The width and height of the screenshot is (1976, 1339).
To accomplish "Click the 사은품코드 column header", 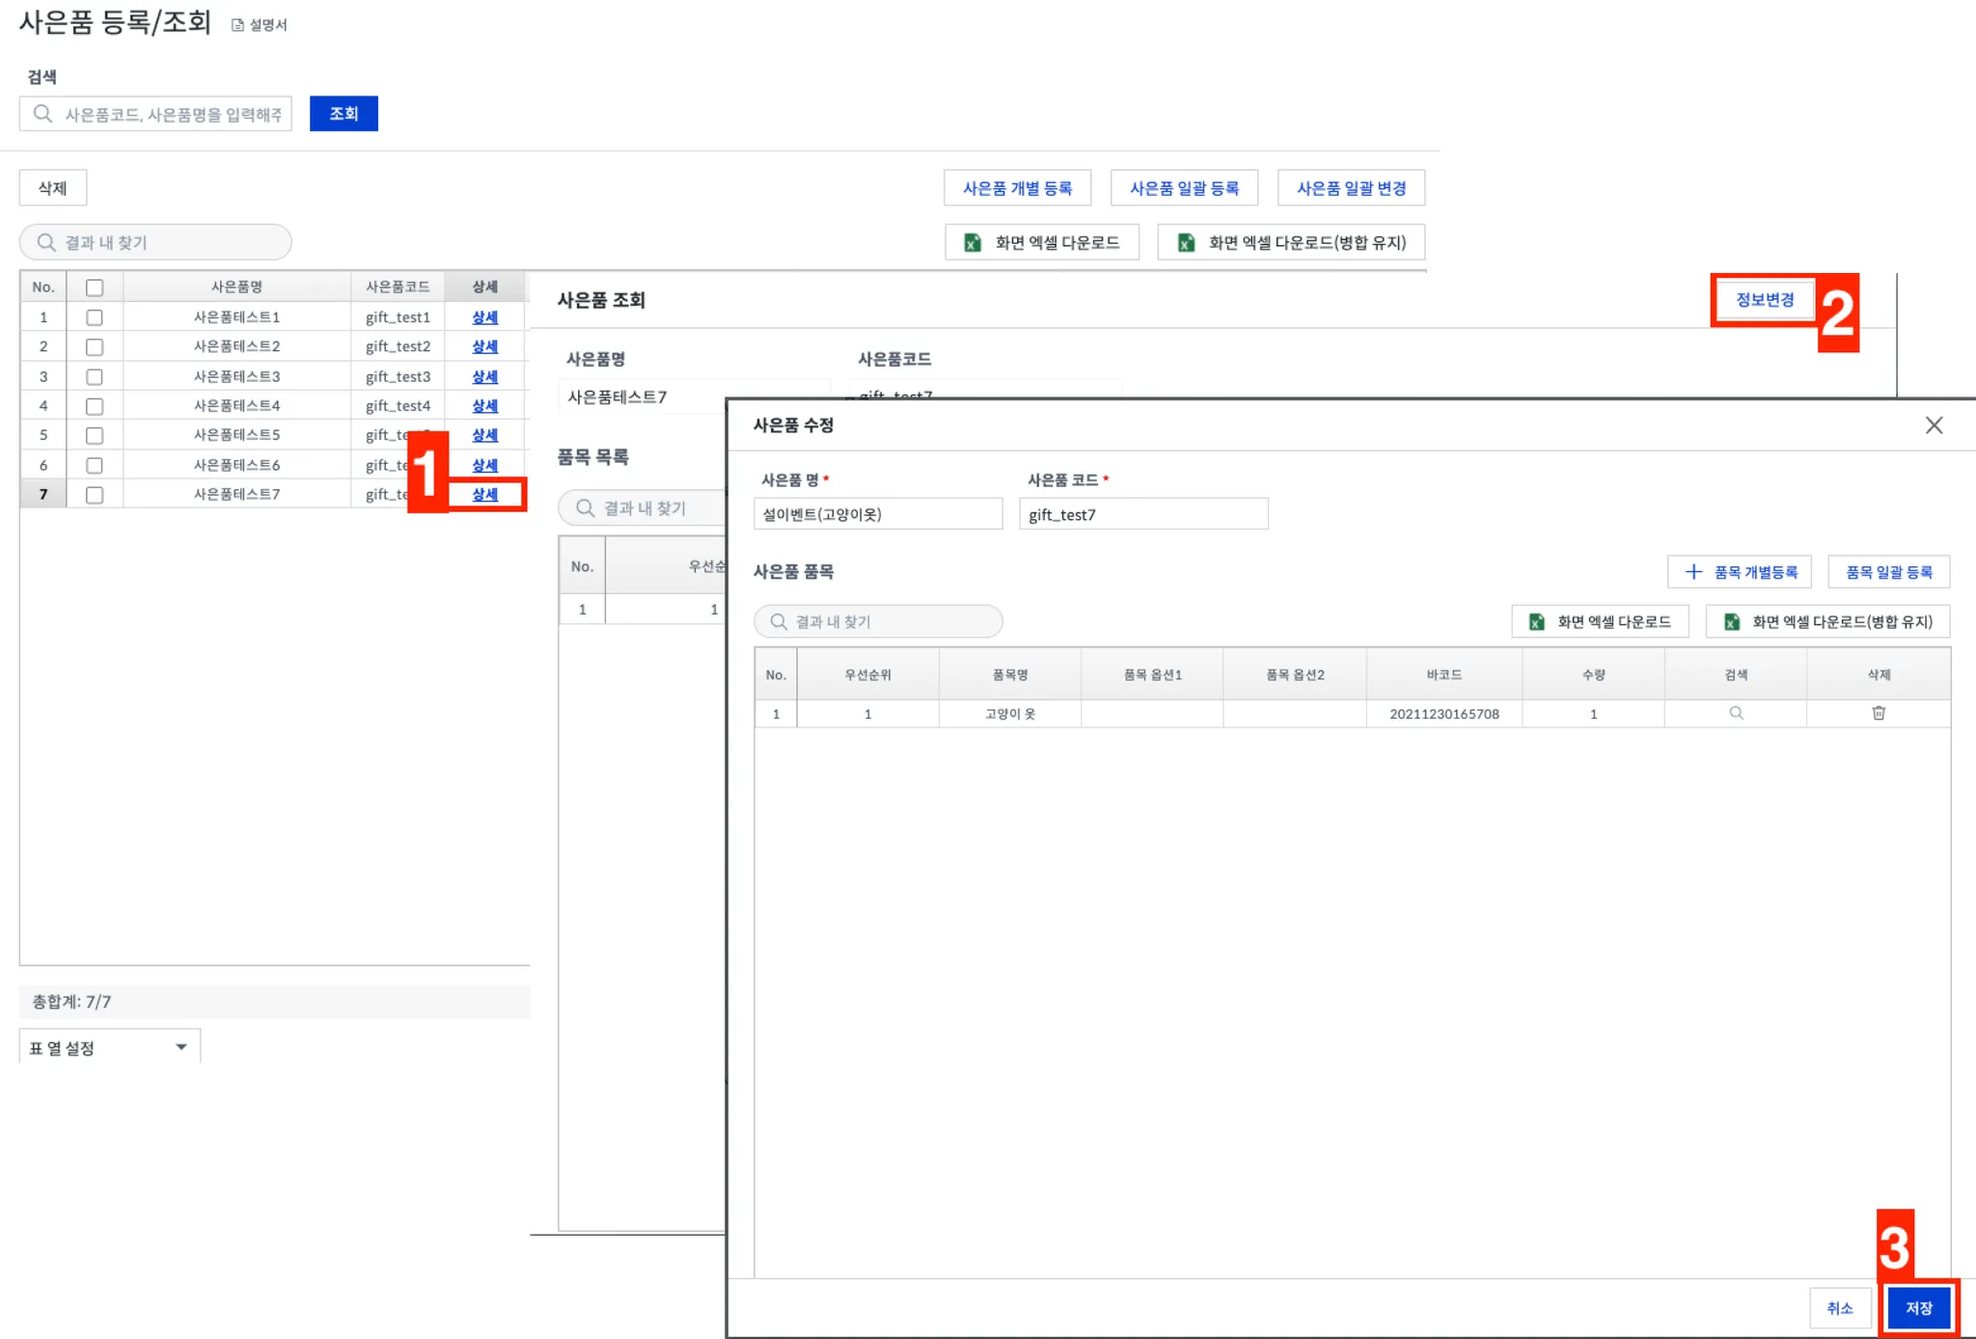I will coord(398,287).
